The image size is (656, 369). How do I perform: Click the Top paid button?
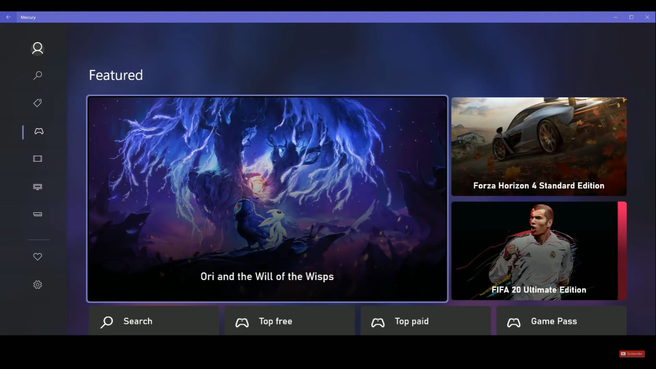tap(425, 321)
